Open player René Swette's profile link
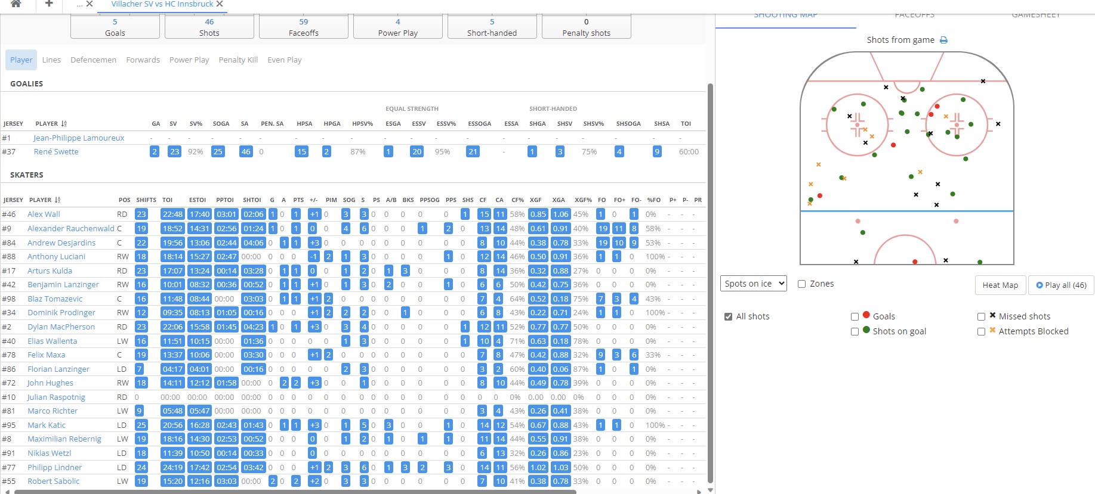Screen dimensions: 1095x494 click(56, 152)
